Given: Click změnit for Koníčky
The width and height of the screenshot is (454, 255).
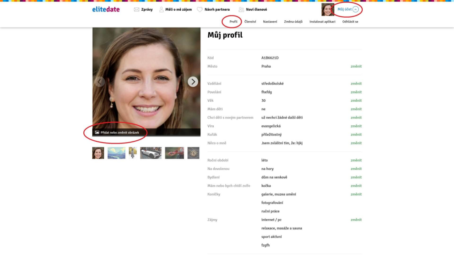Looking at the screenshot, I should pos(356,194).
